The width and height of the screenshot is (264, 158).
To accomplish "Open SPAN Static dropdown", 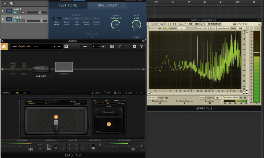I will (212, 29).
